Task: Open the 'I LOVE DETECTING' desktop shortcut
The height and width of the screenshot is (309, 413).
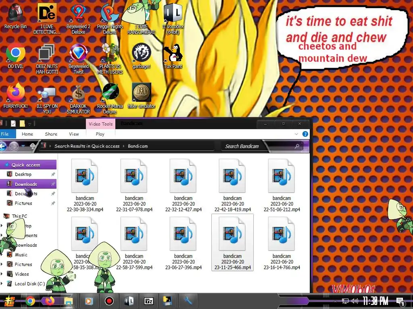Action: point(47,19)
